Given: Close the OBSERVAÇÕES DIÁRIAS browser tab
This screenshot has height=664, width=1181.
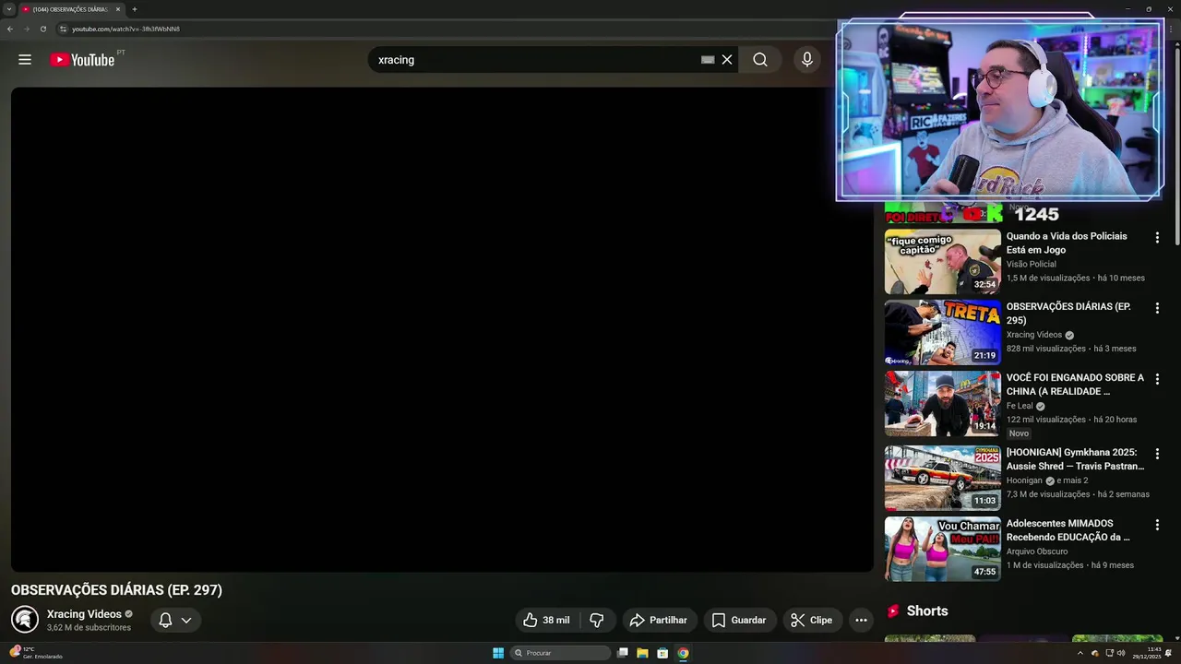Looking at the screenshot, I should coord(118,9).
